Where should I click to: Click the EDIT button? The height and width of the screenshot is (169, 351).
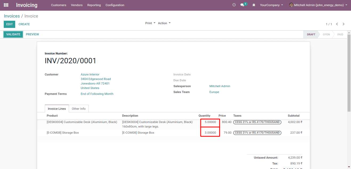[9, 24]
